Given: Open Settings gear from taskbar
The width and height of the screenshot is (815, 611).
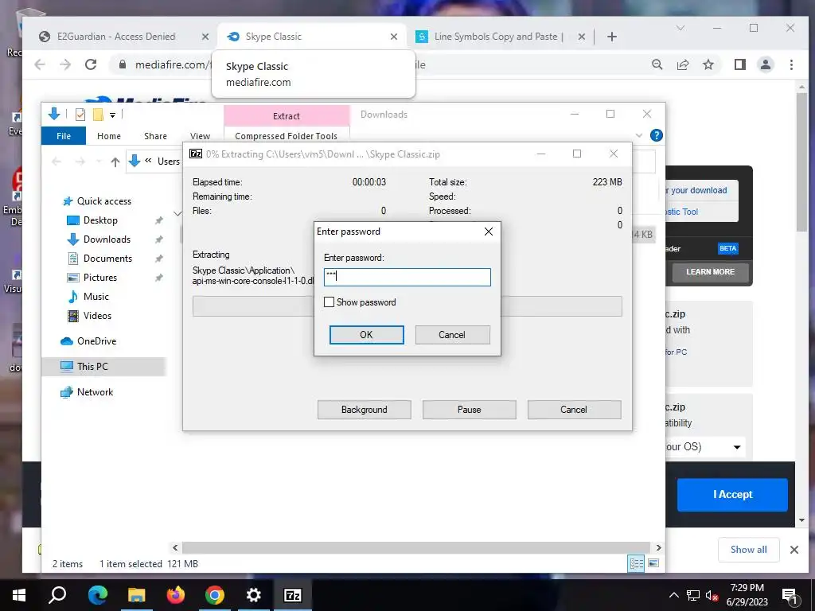Looking at the screenshot, I should pyautogui.click(x=254, y=595).
